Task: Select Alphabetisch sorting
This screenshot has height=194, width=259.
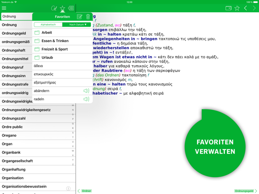Action: [x=48, y=24]
